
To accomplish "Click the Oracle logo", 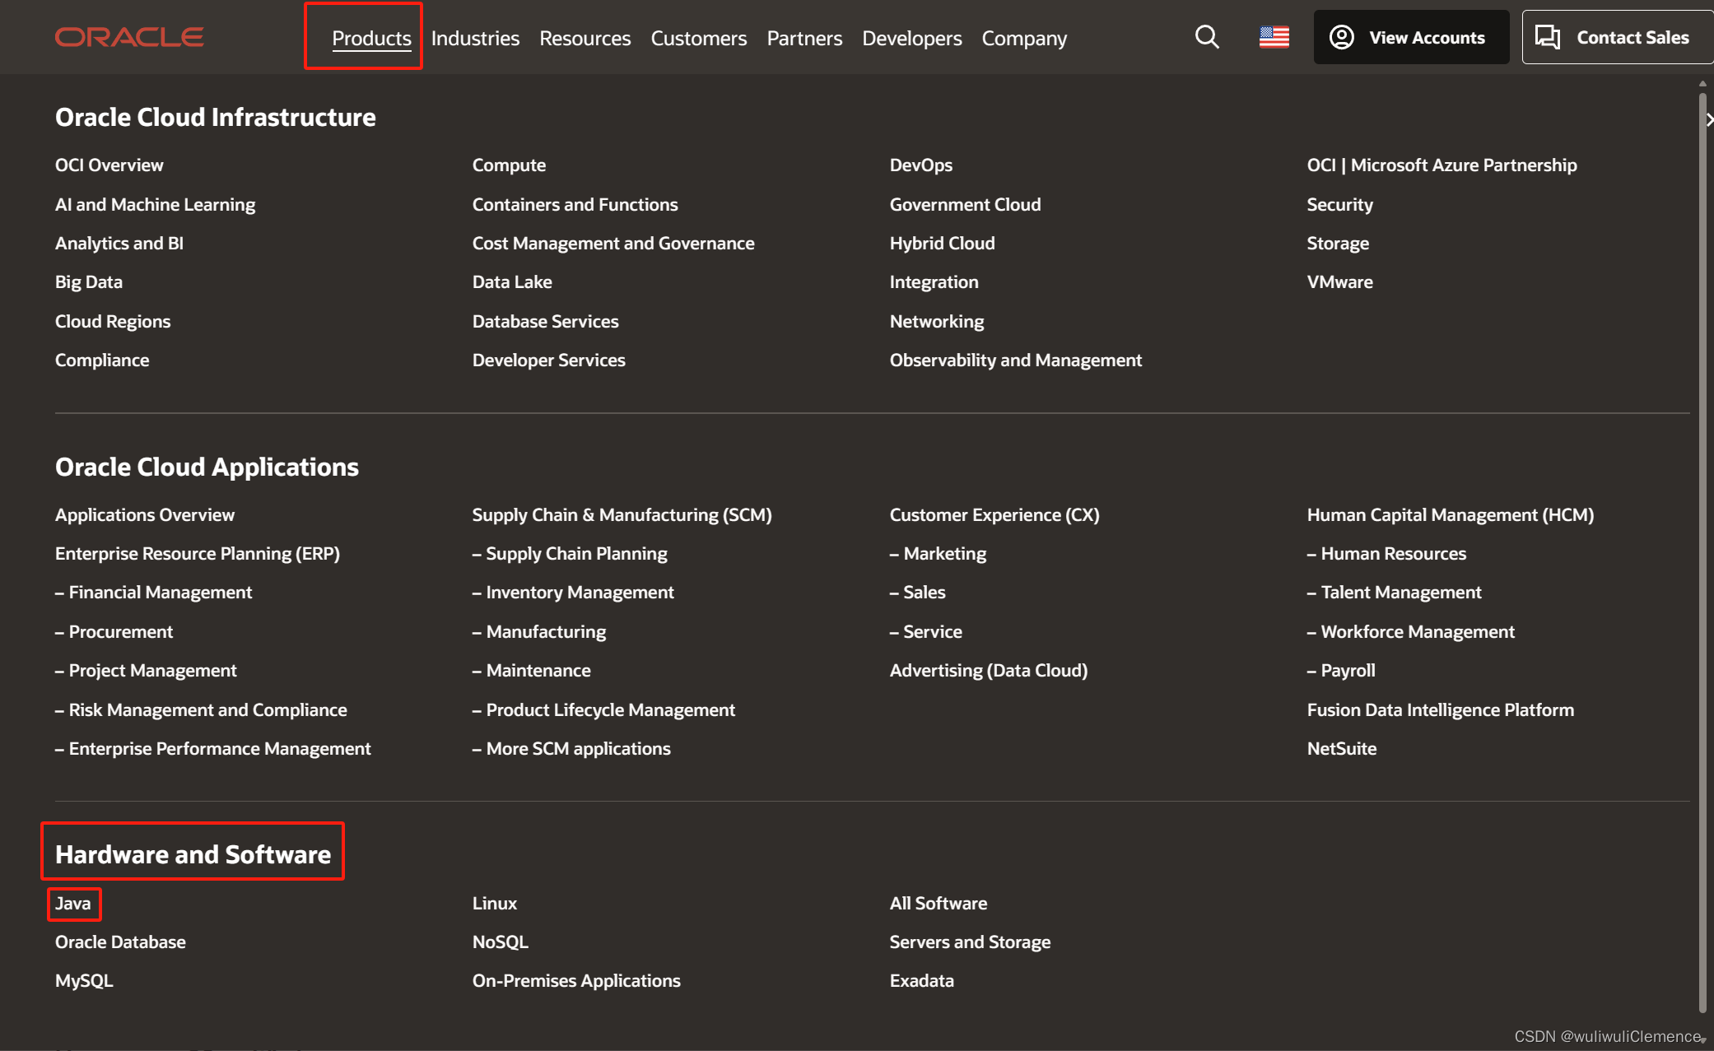I will [129, 37].
